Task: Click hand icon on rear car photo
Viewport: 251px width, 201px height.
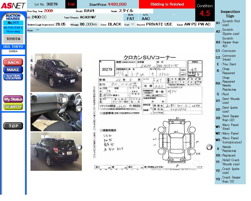Action: 79,147
